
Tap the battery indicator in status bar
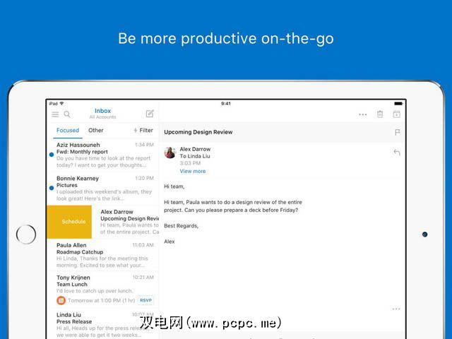(398, 104)
